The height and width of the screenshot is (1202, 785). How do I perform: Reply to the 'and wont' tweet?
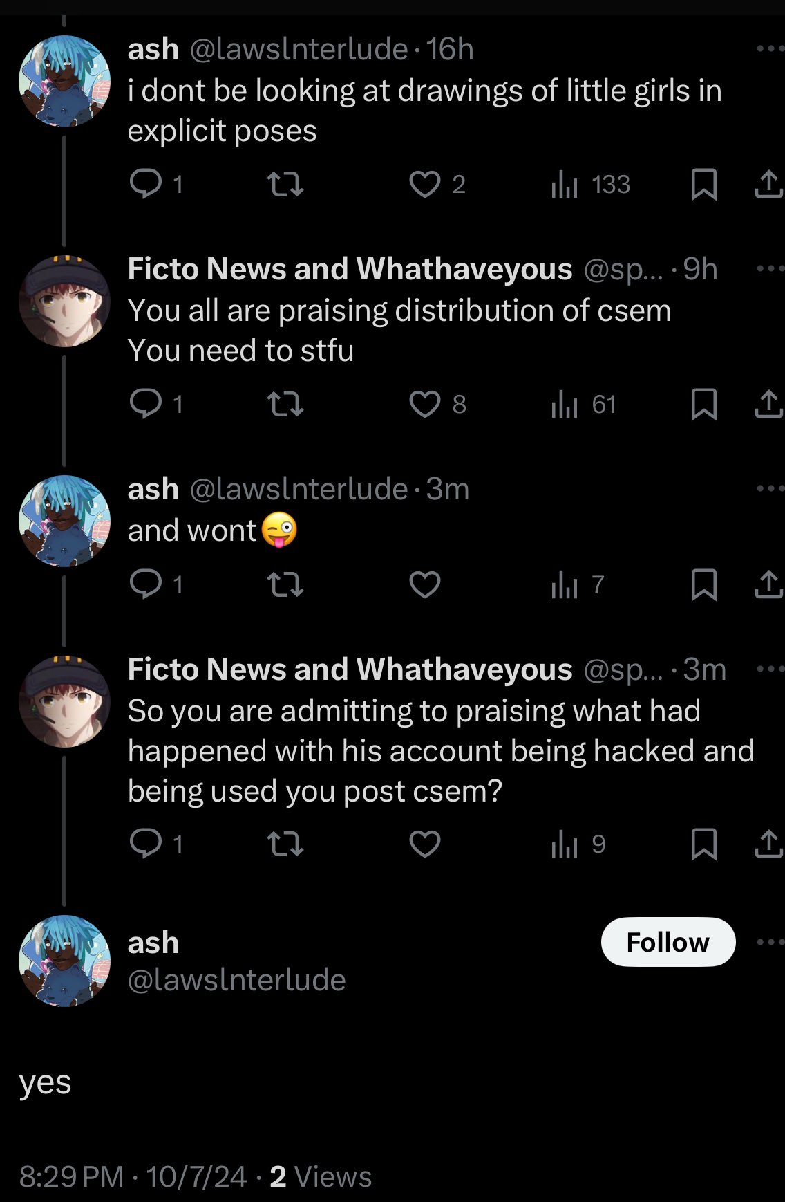156,584
